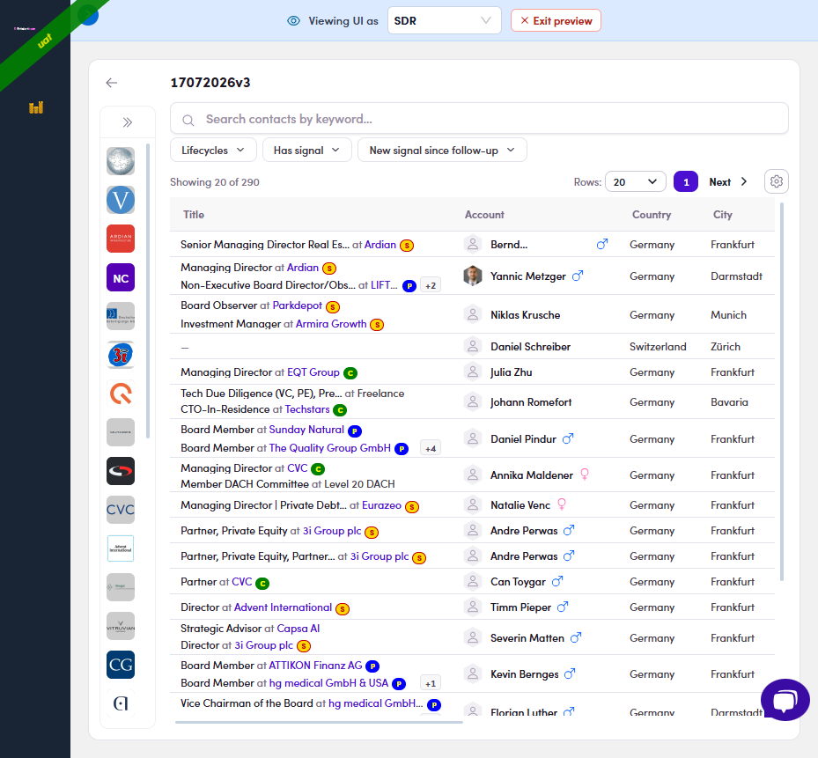Expand +4 more roles for Daniel Pindur
This screenshot has width=818, height=758.
point(431,449)
